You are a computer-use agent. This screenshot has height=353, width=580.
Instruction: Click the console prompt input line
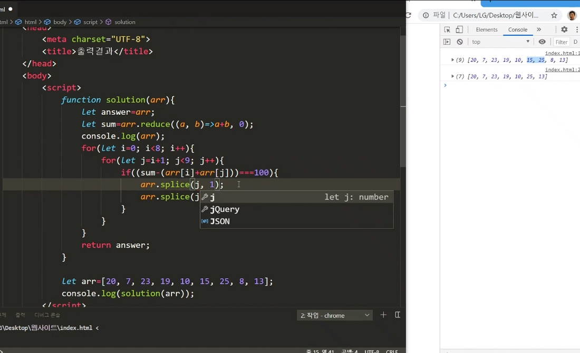pos(512,85)
